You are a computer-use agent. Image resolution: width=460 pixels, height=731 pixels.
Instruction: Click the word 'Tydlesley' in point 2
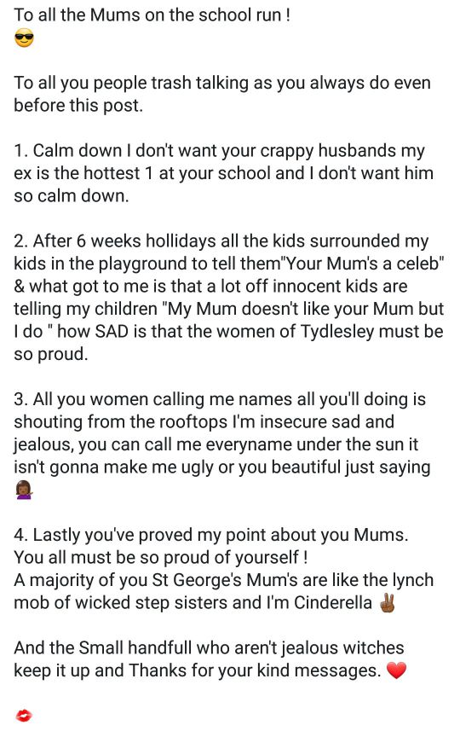[337, 332]
